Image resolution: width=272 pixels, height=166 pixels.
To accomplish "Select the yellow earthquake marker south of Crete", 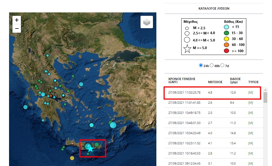I will [x=72, y=158].
